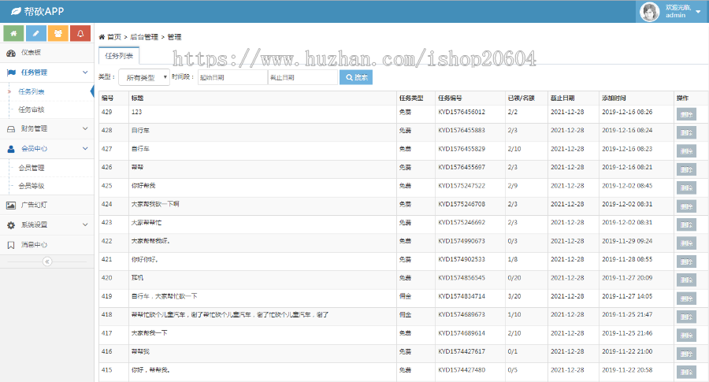Select 任务审核 in the sidebar submenu

pyautogui.click(x=32, y=109)
